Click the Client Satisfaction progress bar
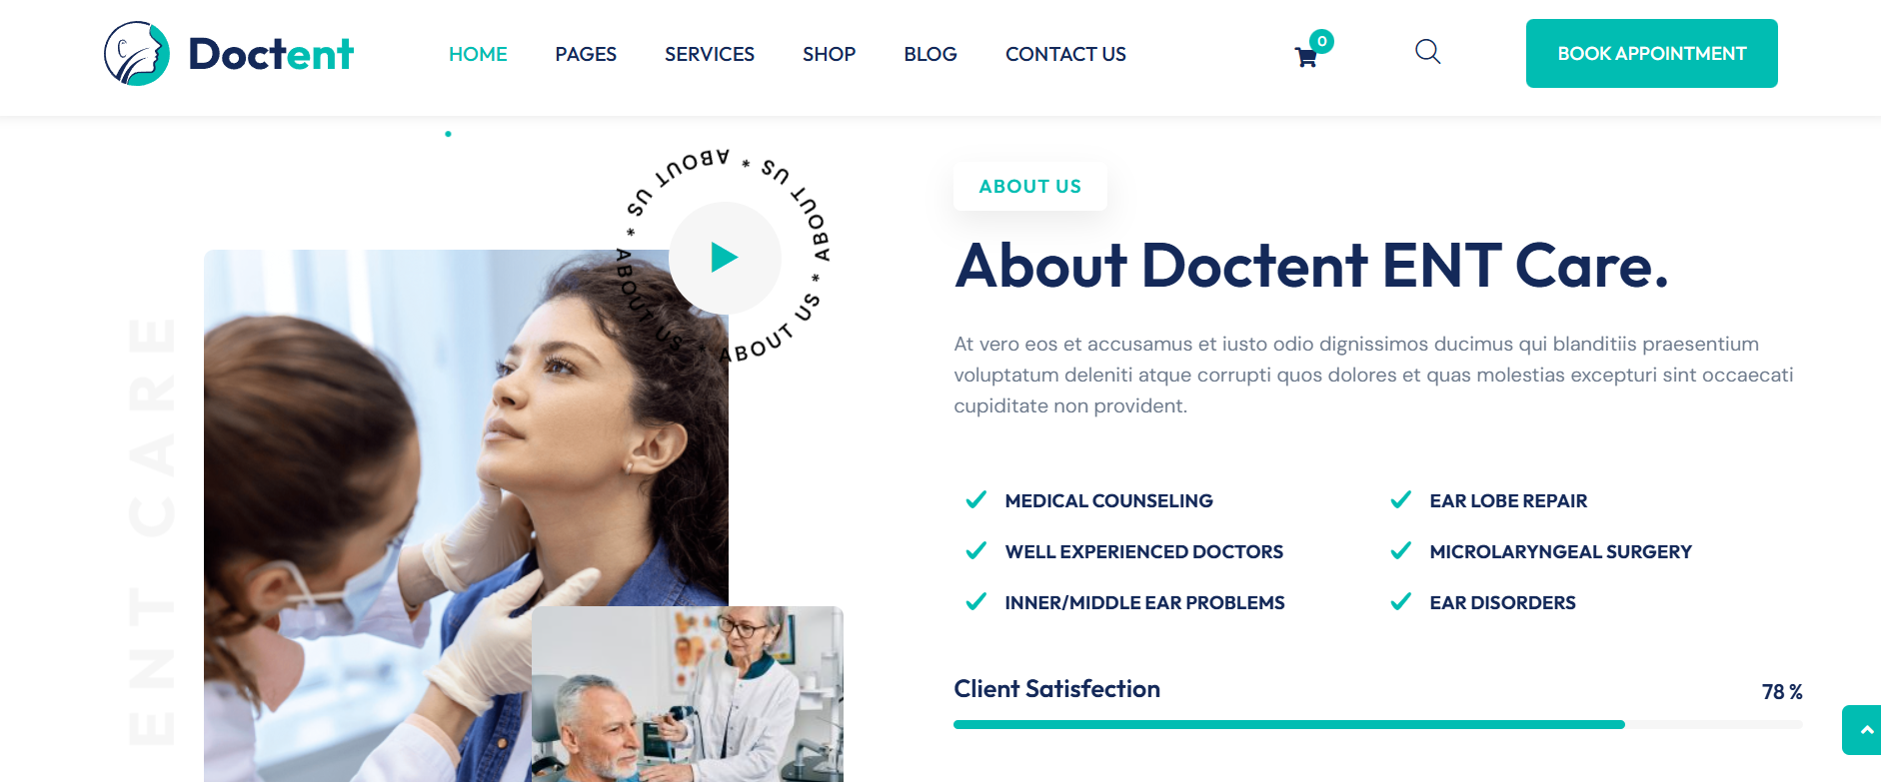Image resolution: width=1881 pixels, height=782 pixels. 1378,724
